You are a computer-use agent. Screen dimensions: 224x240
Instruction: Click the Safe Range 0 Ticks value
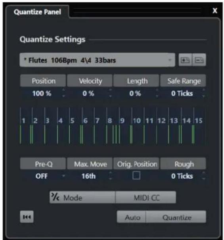pos(182,93)
